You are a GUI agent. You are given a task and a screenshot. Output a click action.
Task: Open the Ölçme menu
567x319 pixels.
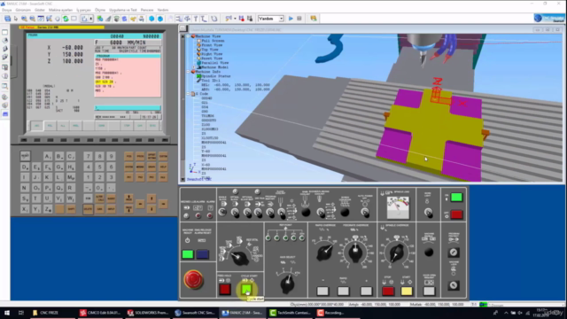point(100,10)
